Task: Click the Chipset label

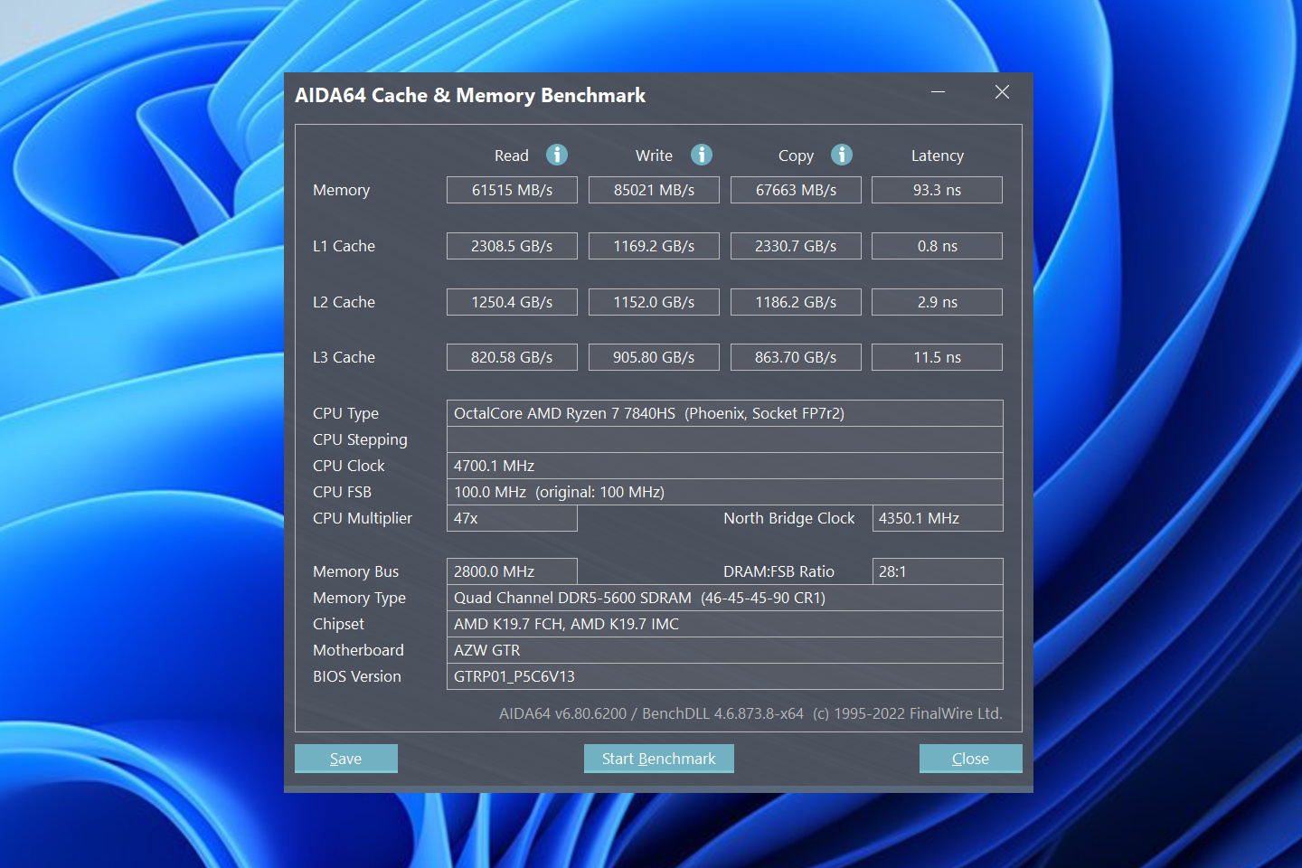Action: point(338,624)
